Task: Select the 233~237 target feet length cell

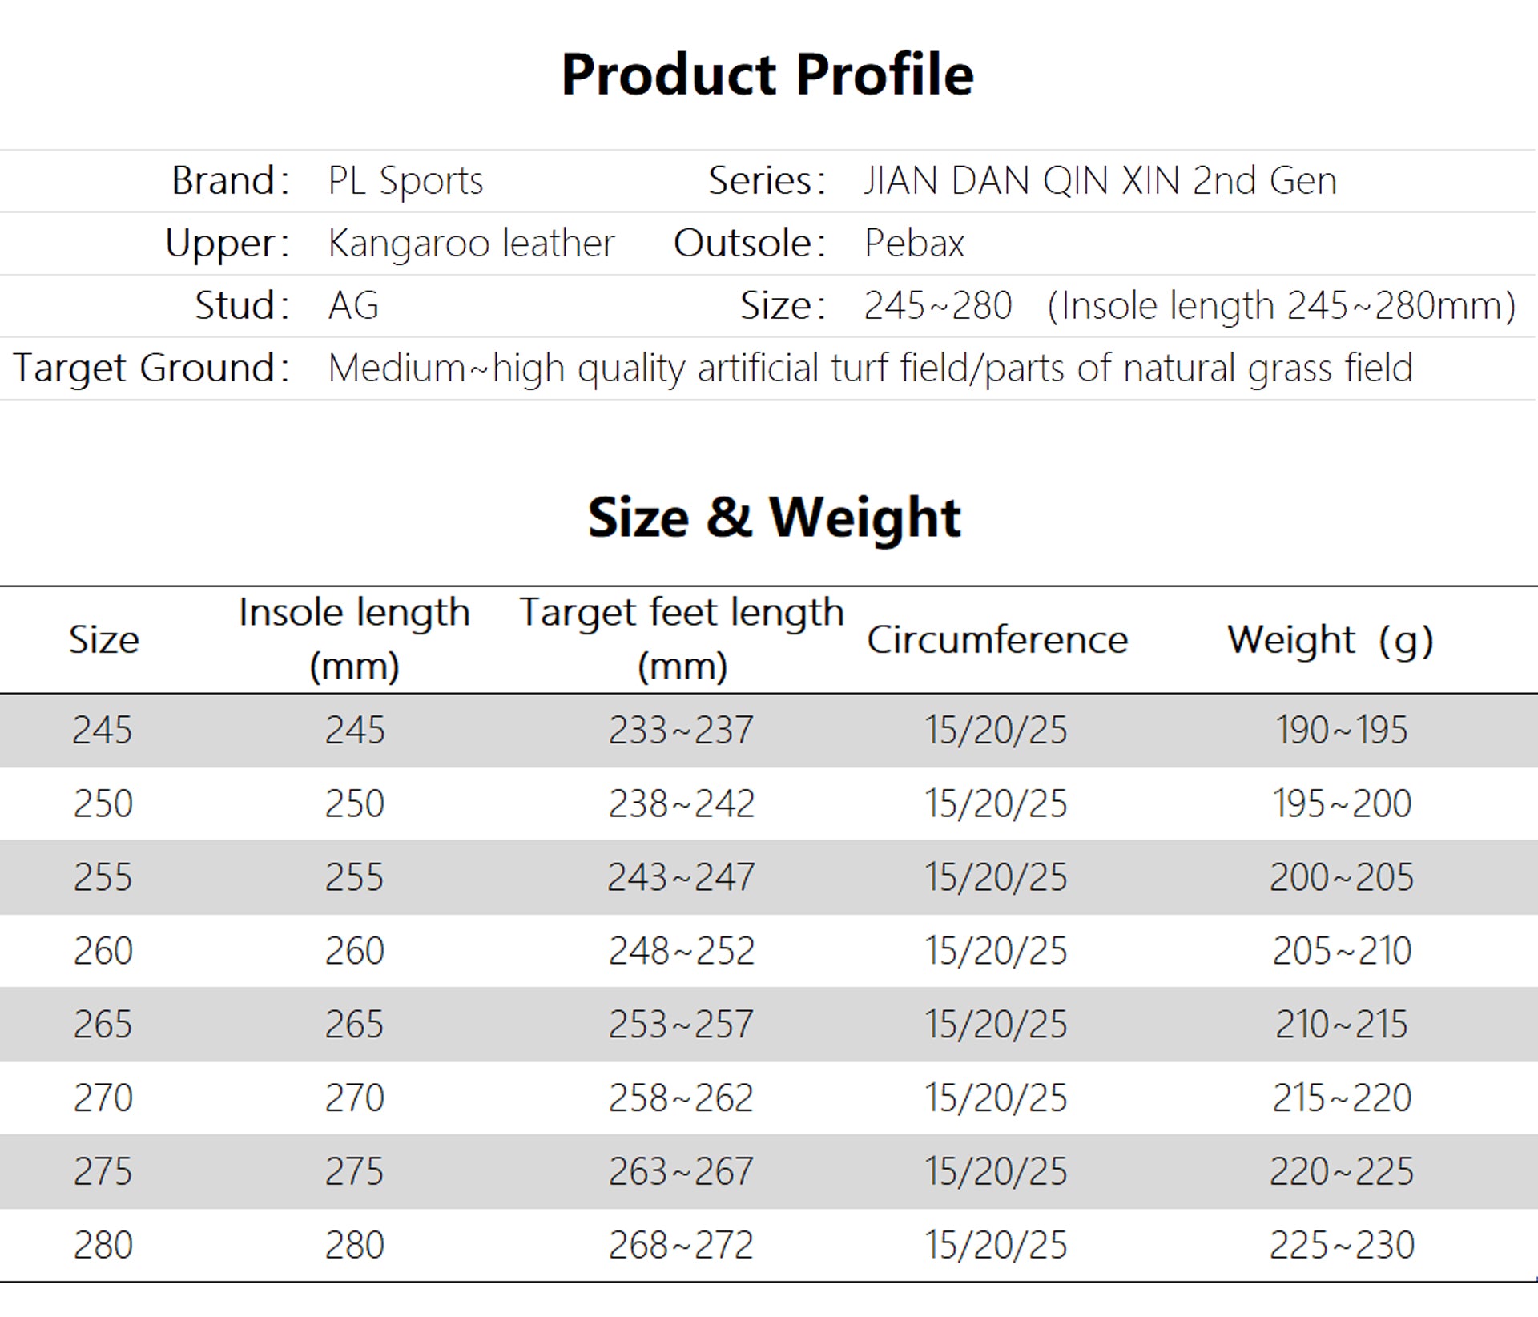Action: pos(681,731)
